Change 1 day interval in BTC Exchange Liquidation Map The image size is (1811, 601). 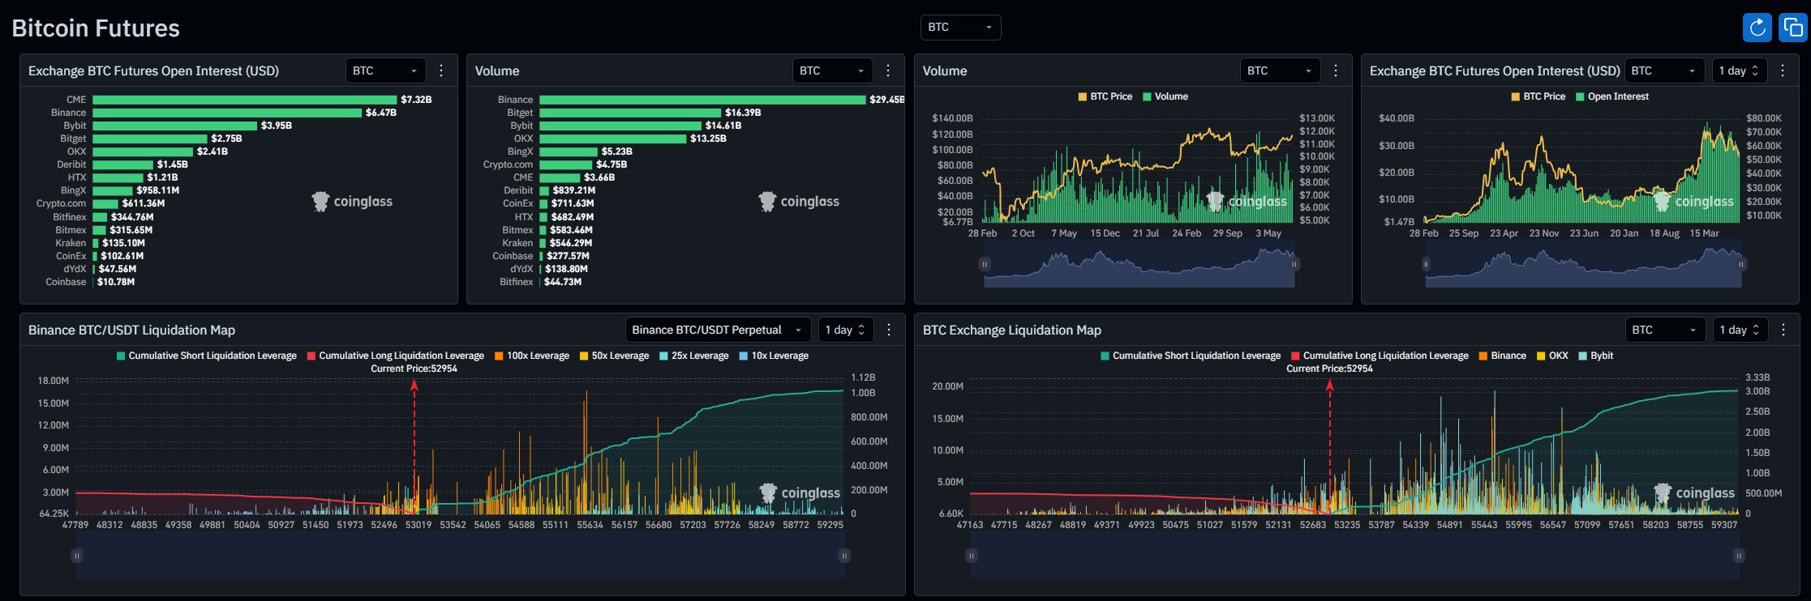1740,330
